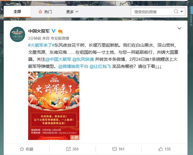Viewport: 193px width, 155px height.
Task: Click the search magnifier icon
Action: pyautogui.click(x=176, y=12)
